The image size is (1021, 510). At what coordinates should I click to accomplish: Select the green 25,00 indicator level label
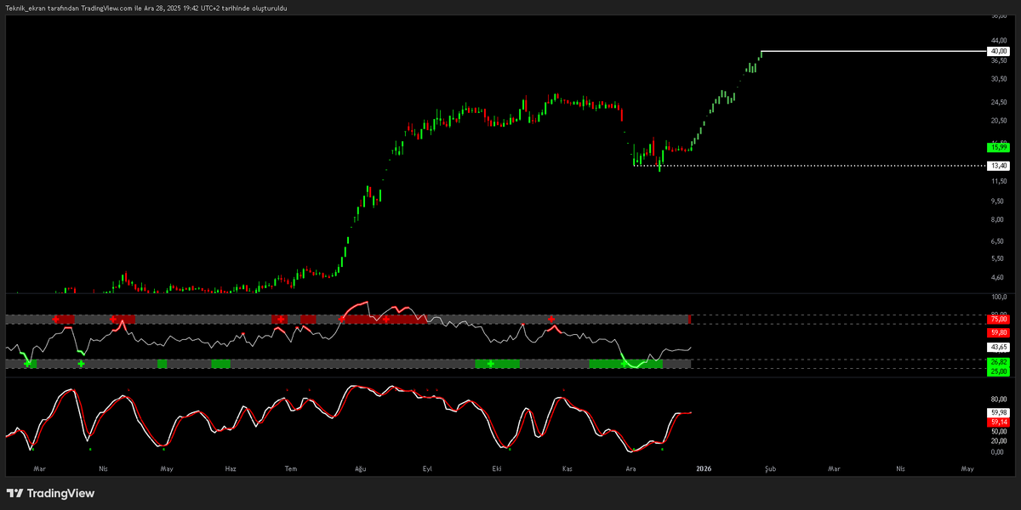point(998,371)
